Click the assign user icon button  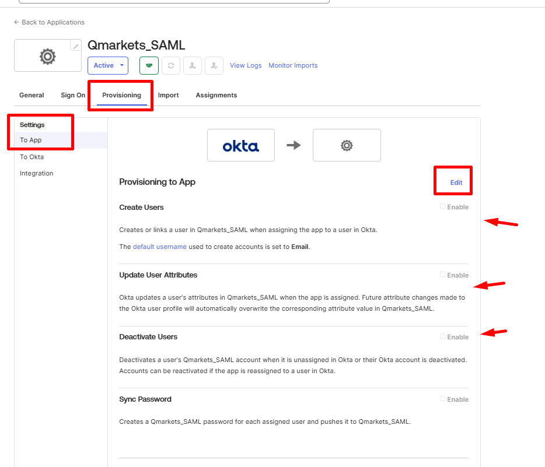(x=193, y=66)
